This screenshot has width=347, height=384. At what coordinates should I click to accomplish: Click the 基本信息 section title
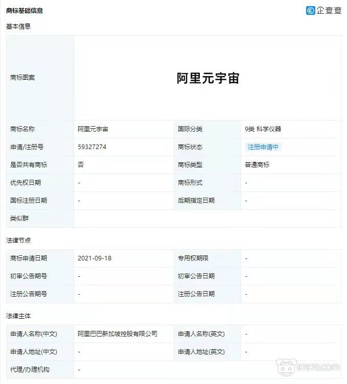pos(18,26)
